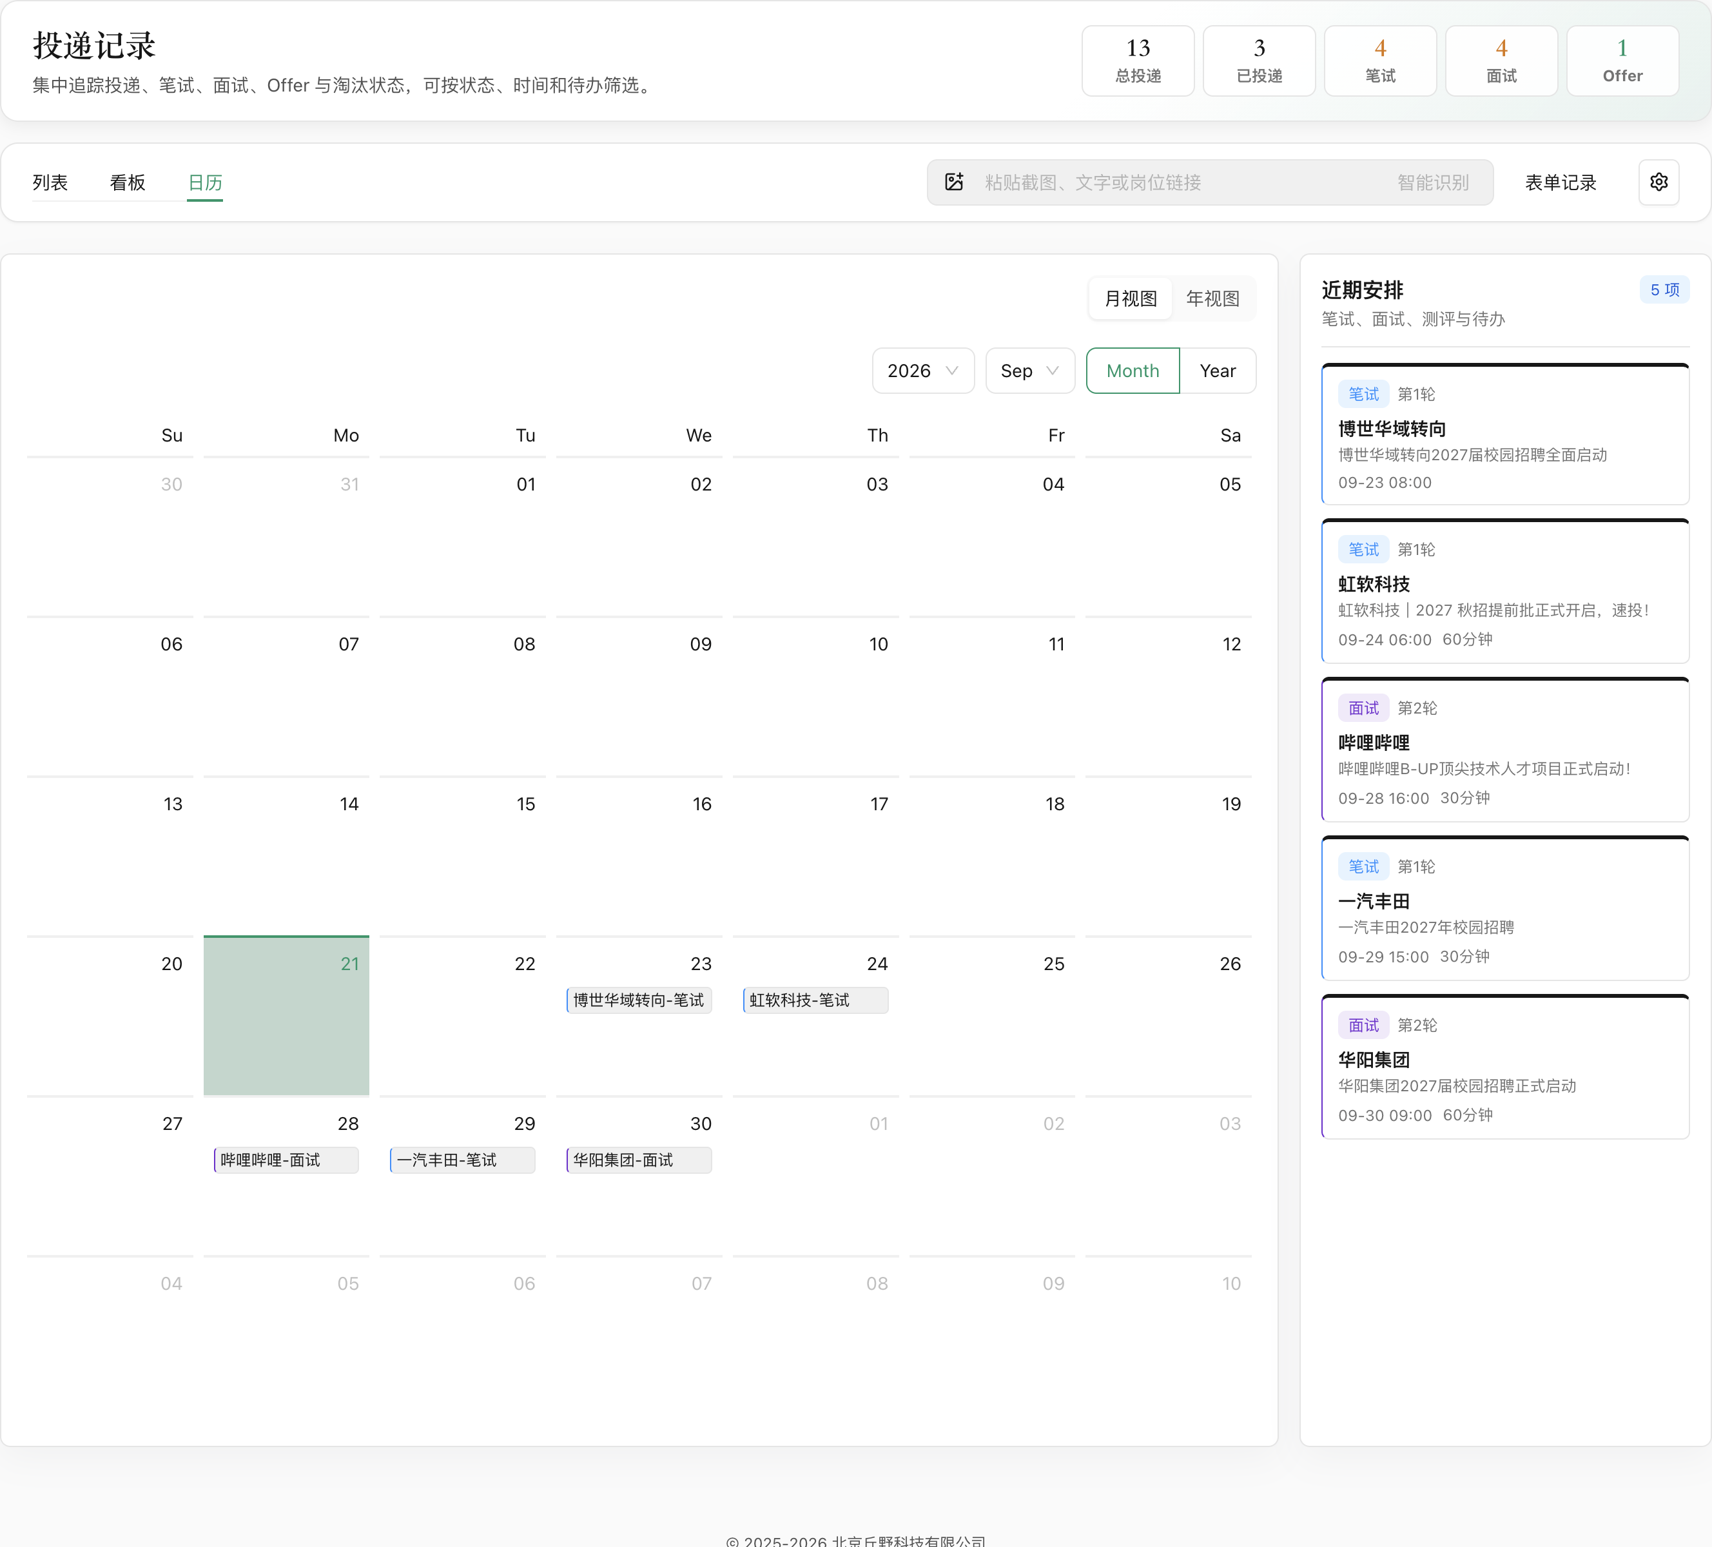Select the greyed August 31 cell
This screenshot has height=1547, width=1712.
tap(286, 536)
